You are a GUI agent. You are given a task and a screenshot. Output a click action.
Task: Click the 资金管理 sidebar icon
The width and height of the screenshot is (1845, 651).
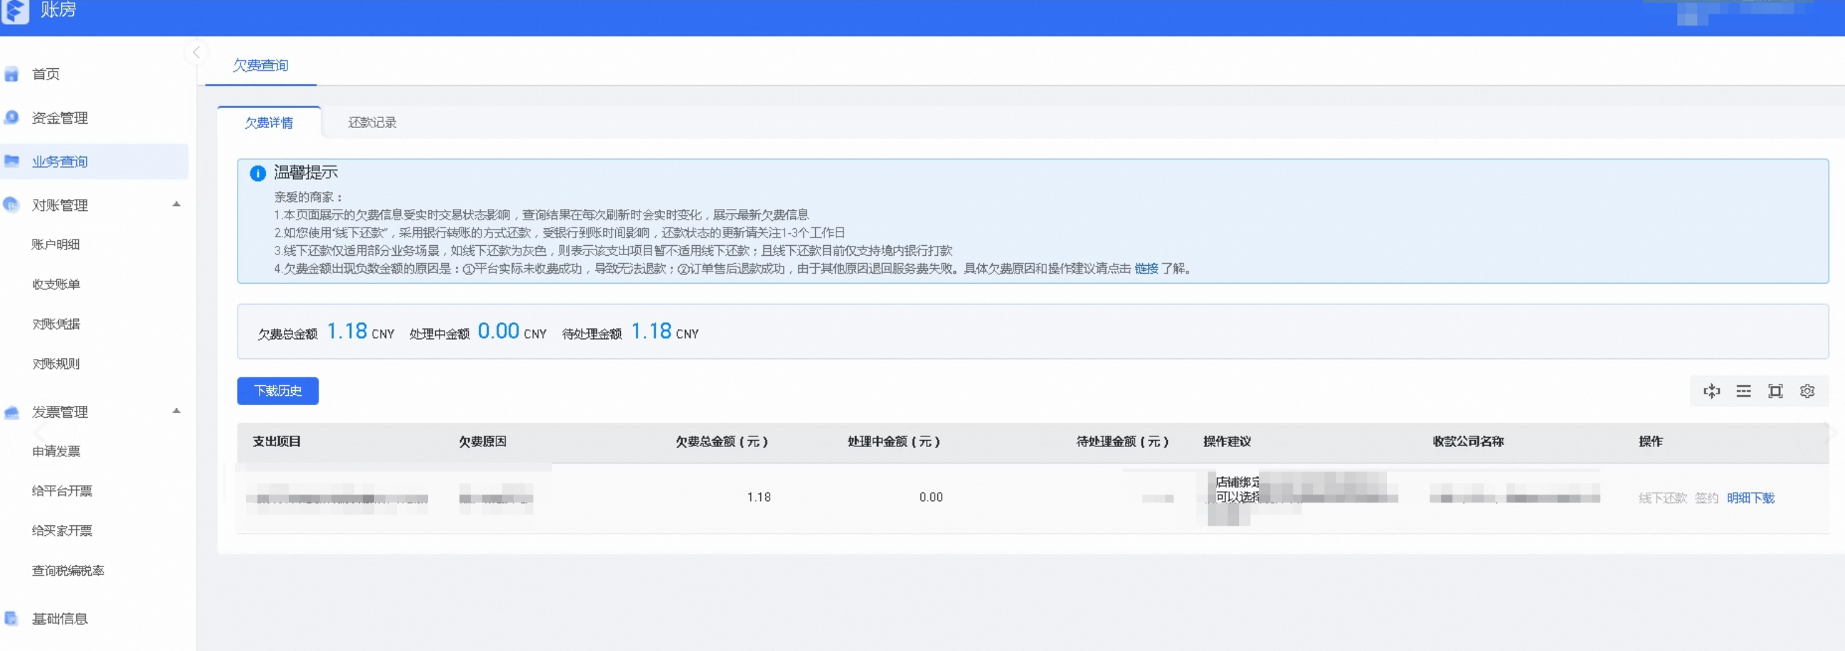coord(11,117)
